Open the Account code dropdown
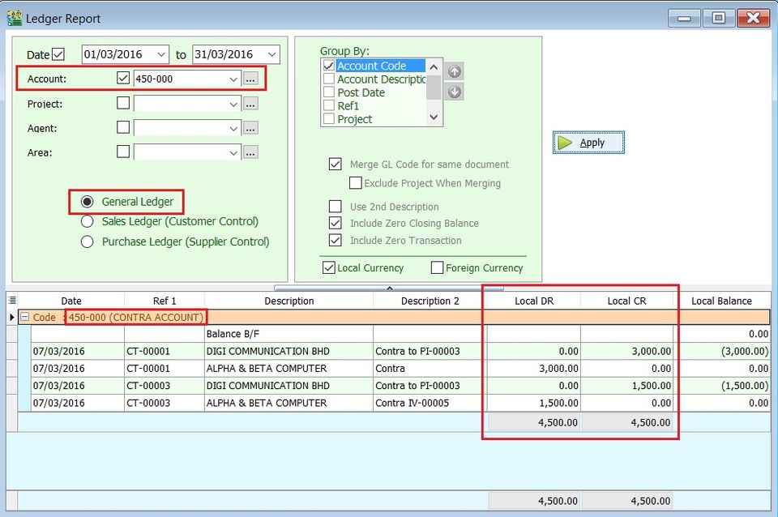The image size is (778, 517). click(x=232, y=78)
